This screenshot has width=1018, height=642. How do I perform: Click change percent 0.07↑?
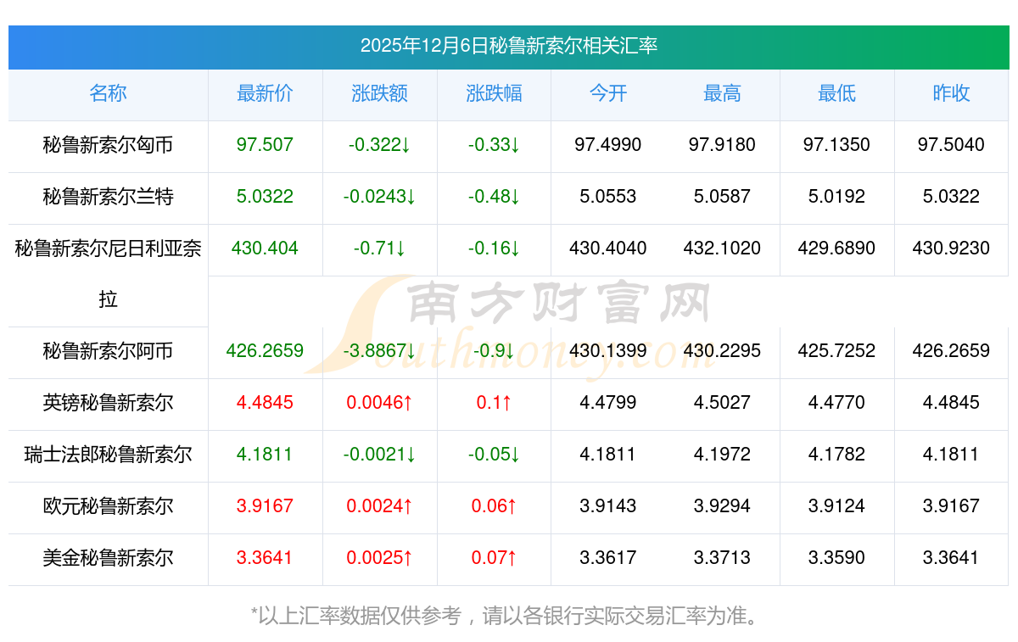pos(494,558)
